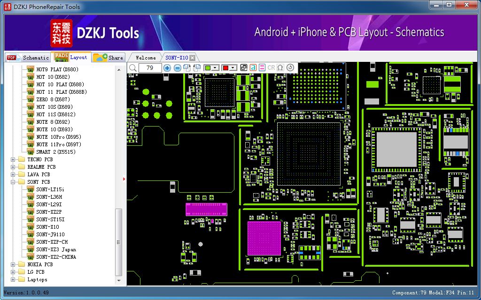
Task: Click the folder icon beside TECNO PCB
Action: click(x=22, y=159)
